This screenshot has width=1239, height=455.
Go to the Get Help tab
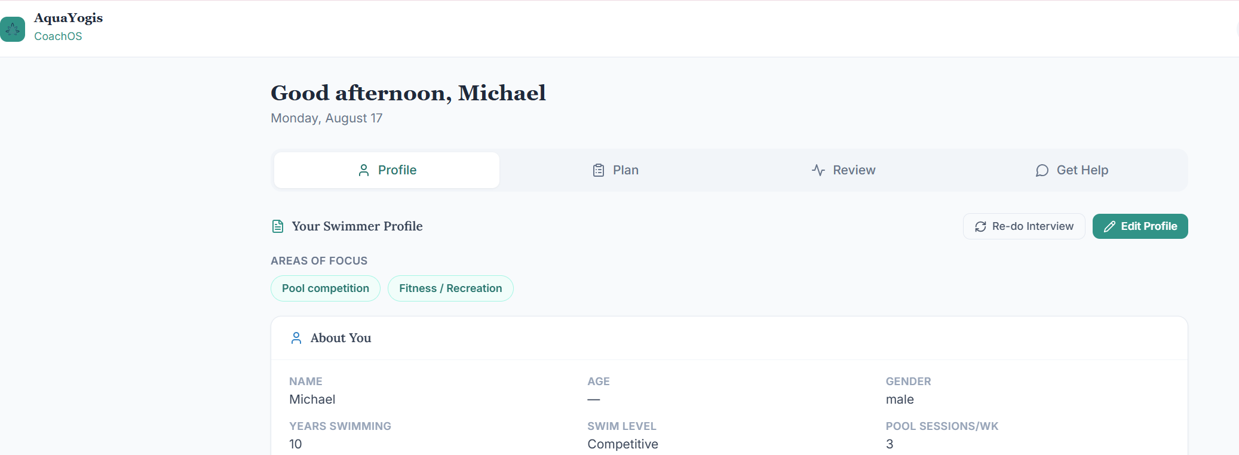[1072, 170]
